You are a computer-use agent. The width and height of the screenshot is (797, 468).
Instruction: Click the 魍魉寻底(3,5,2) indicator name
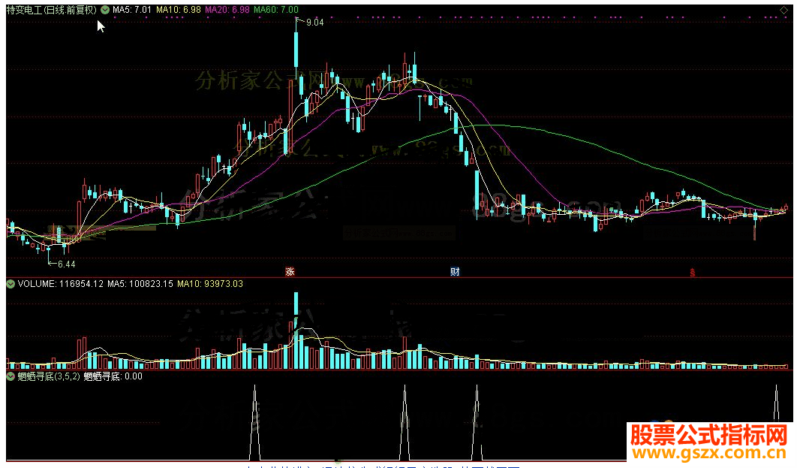(49, 376)
